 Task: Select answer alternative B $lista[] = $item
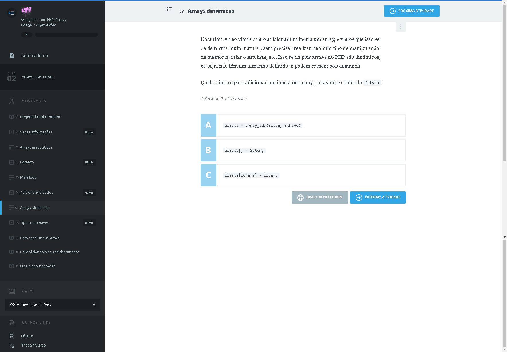pos(303,150)
